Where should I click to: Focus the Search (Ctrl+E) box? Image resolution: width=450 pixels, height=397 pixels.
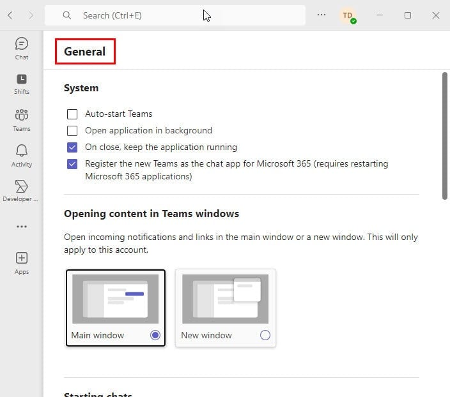point(175,15)
